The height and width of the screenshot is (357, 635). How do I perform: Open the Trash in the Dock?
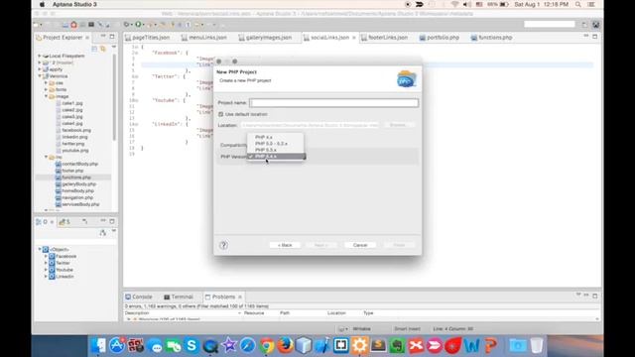pyautogui.click(x=536, y=345)
